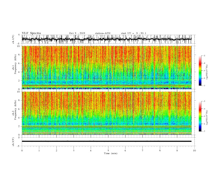The height and width of the screenshot is (169, 219).
Task: Click the ch.3 voltage waveform band
Action: click(x=106, y=141)
